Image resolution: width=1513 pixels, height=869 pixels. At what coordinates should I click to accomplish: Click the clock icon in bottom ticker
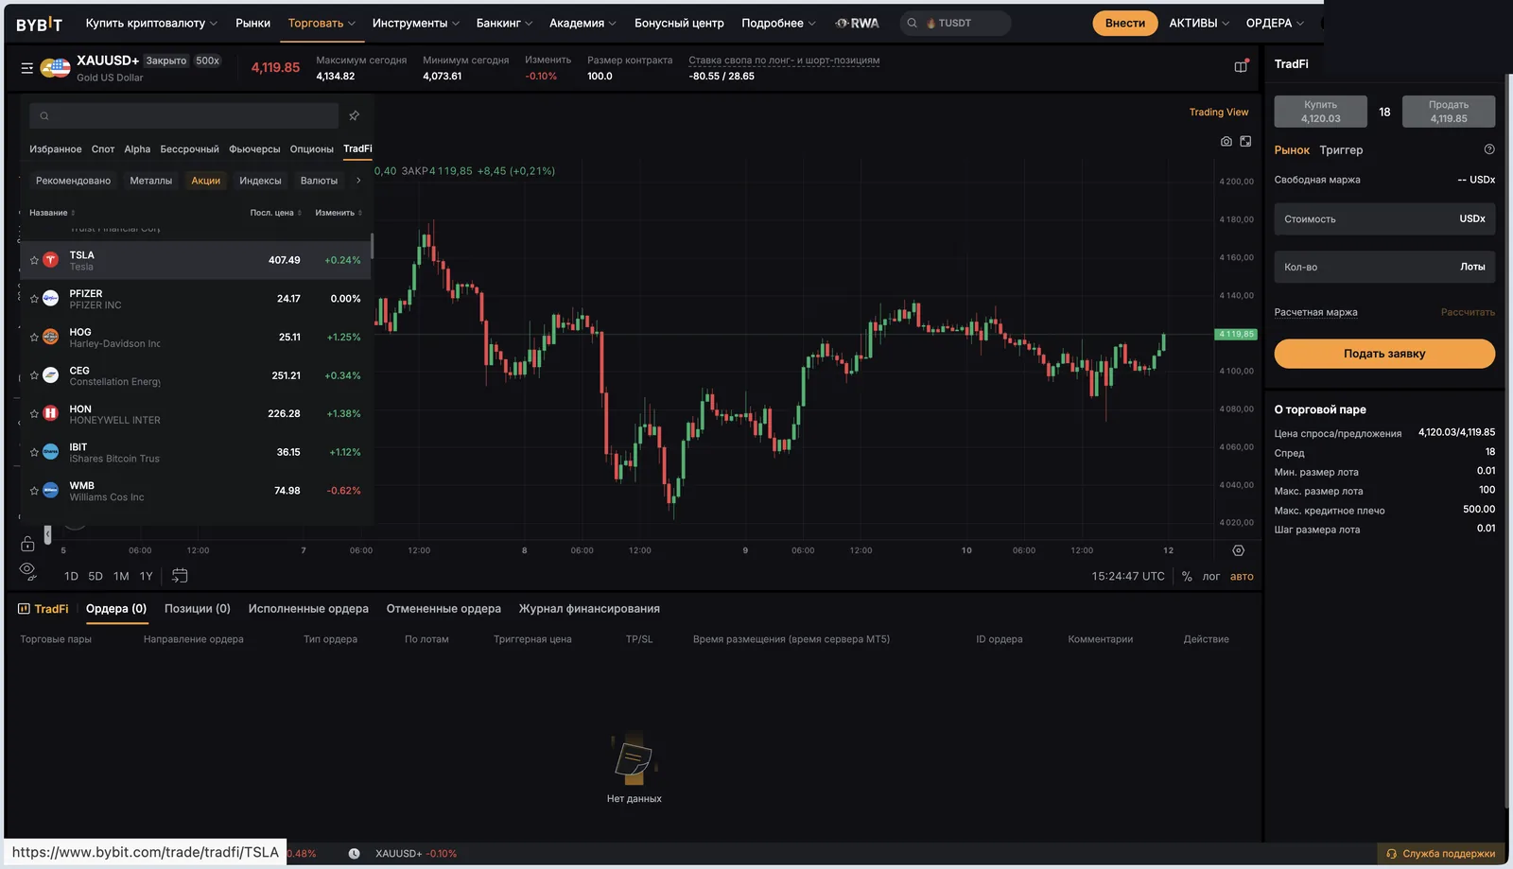point(355,854)
